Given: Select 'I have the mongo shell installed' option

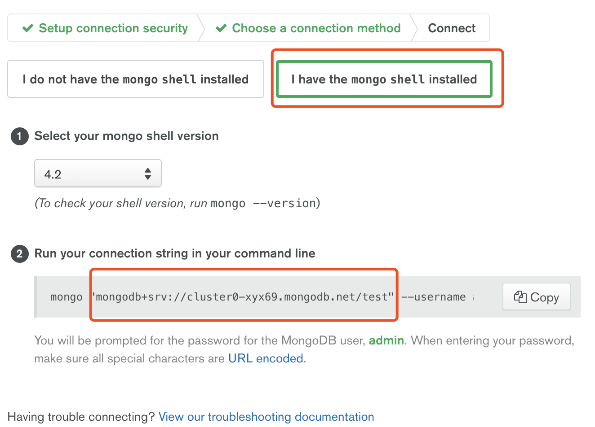Looking at the screenshot, I should pos(384,79).
